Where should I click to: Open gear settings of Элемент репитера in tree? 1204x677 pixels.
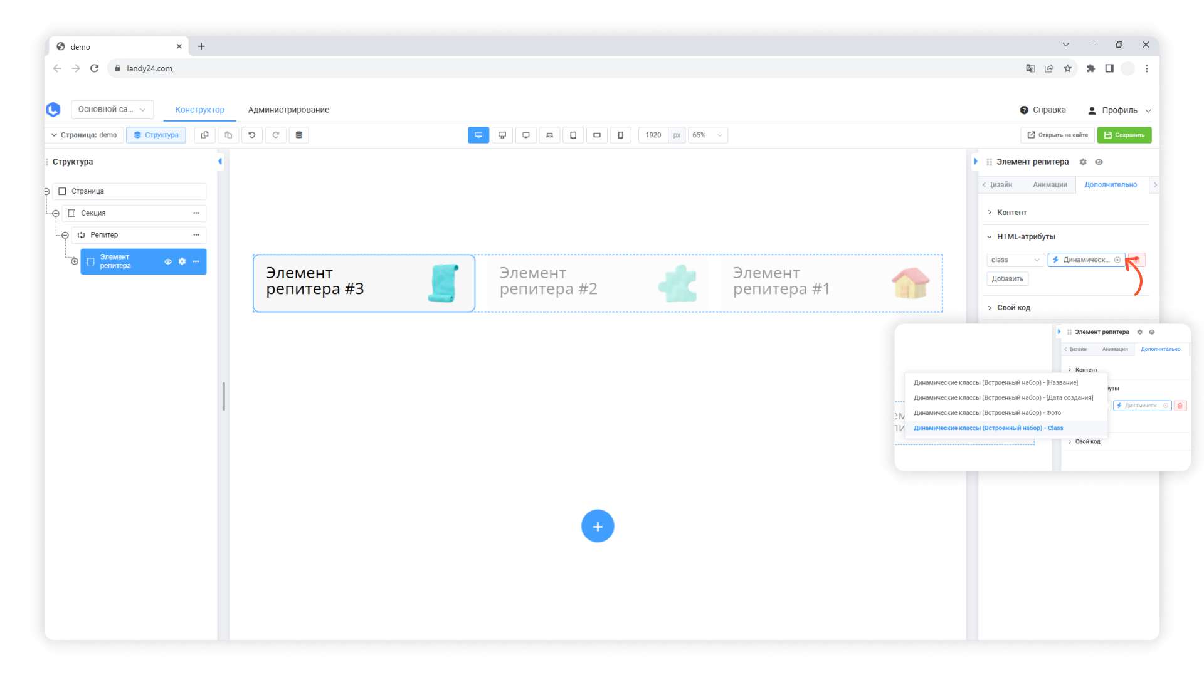[x=182, y=261]
